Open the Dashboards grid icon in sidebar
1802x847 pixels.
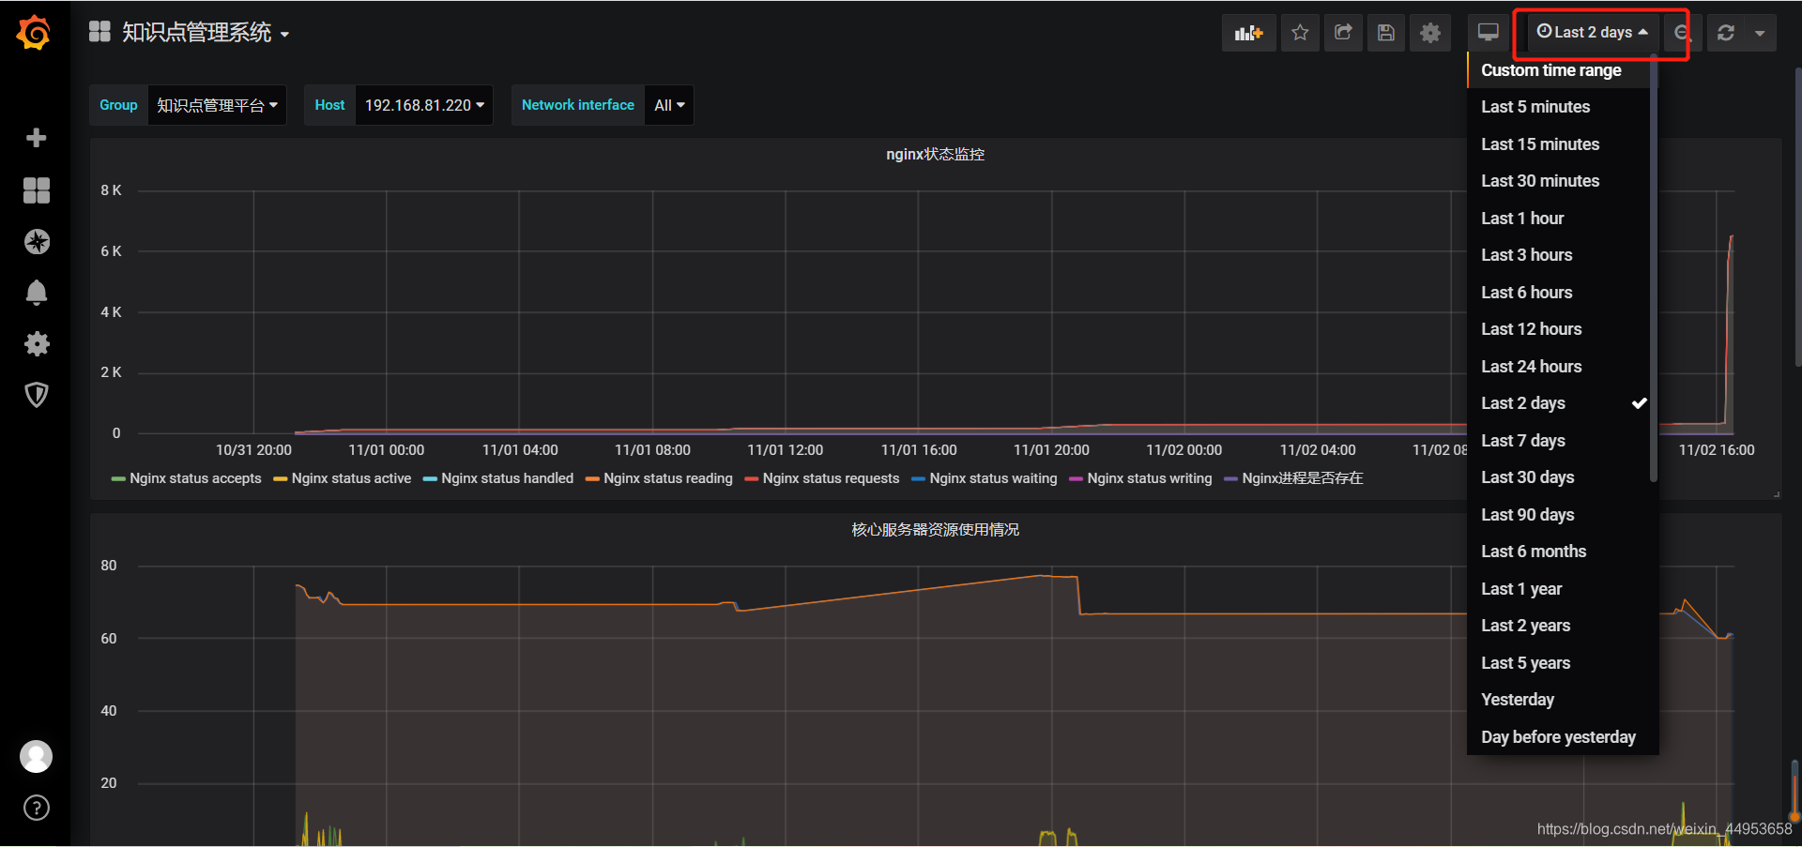37,190
